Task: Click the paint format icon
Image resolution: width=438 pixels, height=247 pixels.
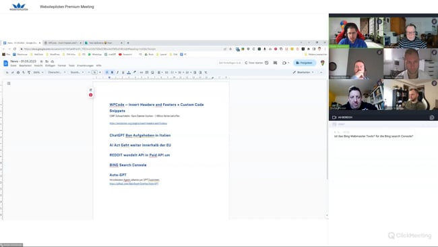Action: coord(29,72)
